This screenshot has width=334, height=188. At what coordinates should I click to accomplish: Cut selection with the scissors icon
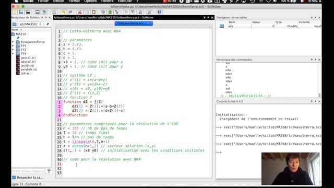(80, 12)
